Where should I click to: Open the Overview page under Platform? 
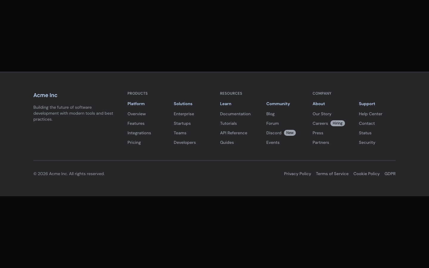tap(136, 114)
